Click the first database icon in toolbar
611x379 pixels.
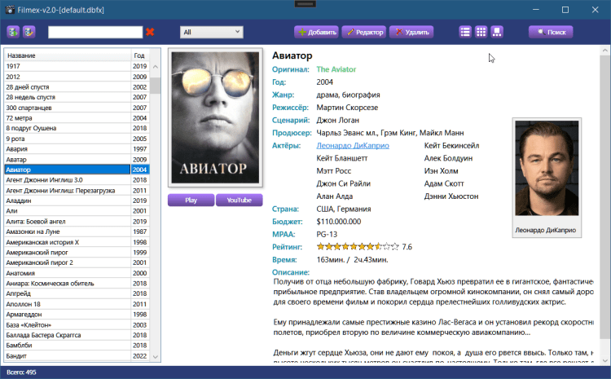[13, 32]
